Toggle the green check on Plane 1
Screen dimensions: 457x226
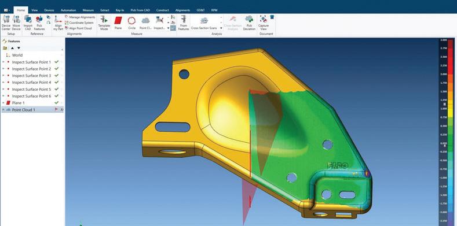click(x=57, y=103)
